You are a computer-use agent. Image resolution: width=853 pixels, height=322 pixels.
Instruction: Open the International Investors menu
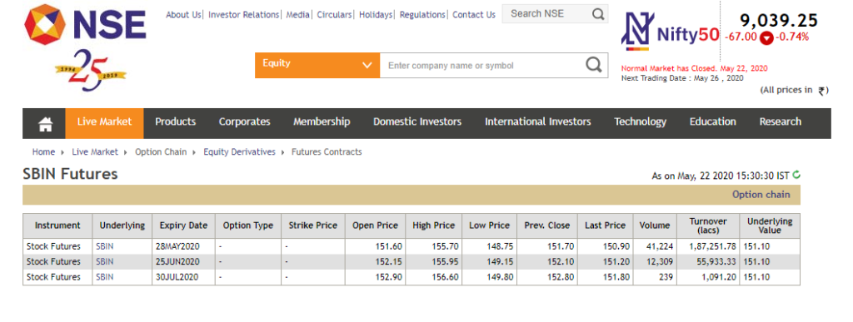tap(537, 121)
